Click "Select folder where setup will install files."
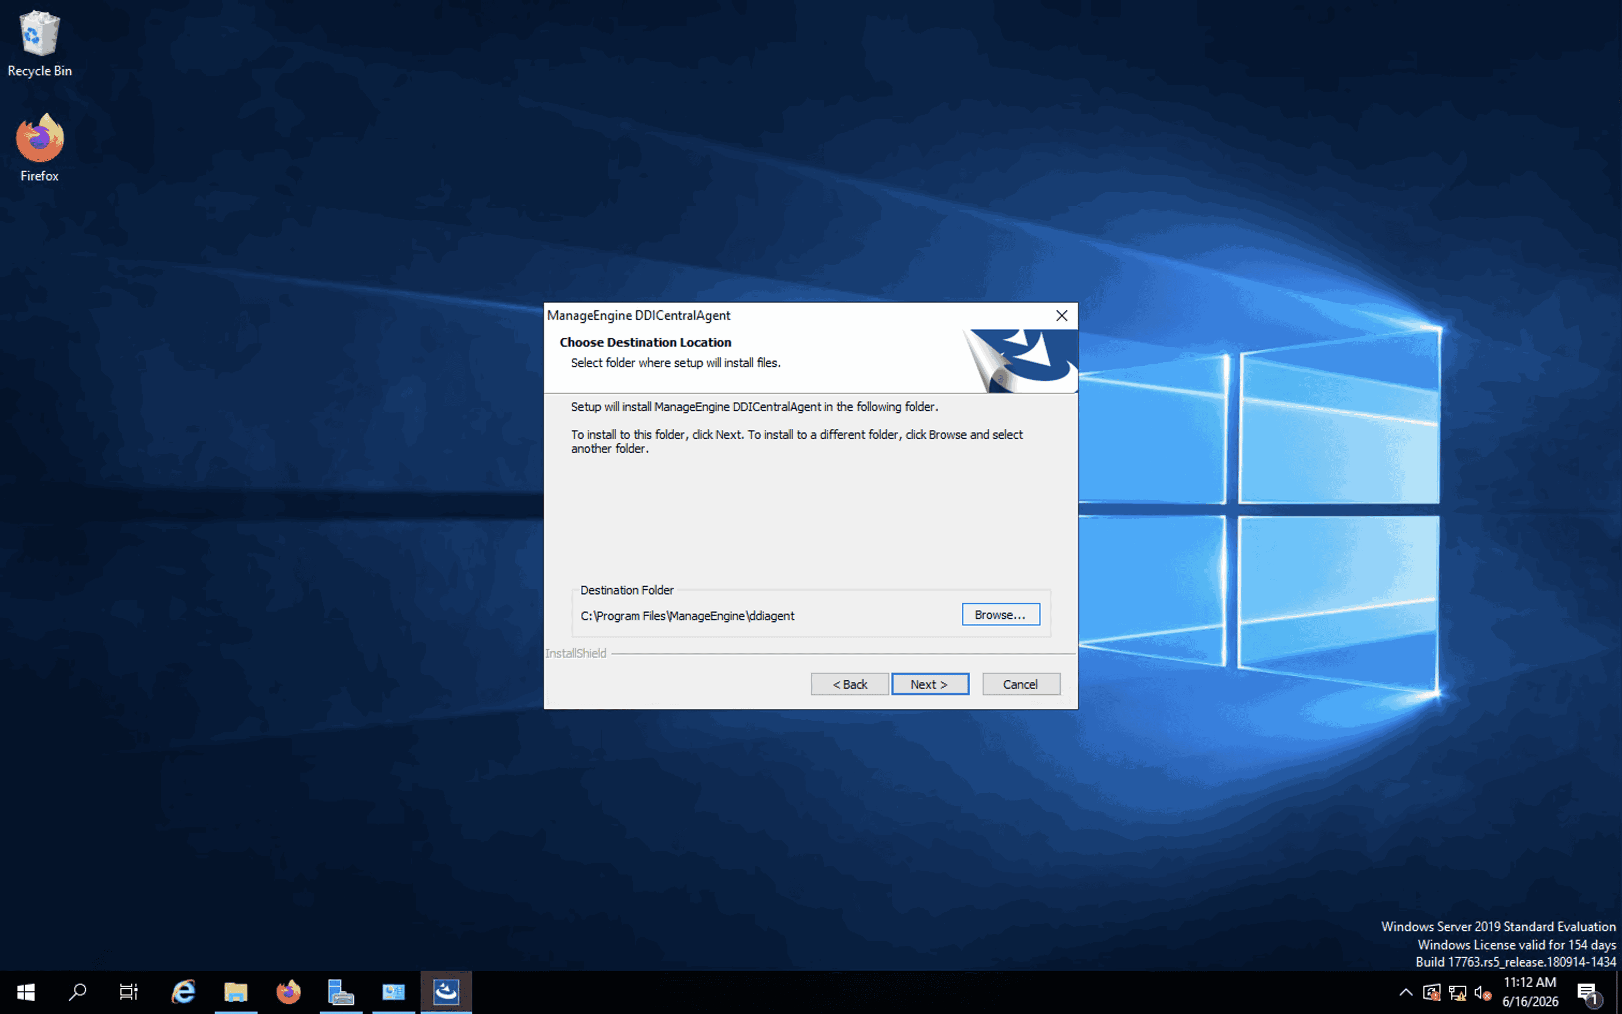 click(676, 363)
